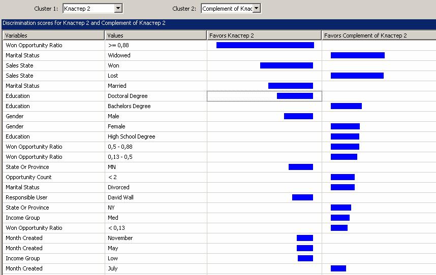Screen dimensions: 436x275
Task: Select the 'Married' value cell
Action: pyautogui.click(x=156, y=86)
